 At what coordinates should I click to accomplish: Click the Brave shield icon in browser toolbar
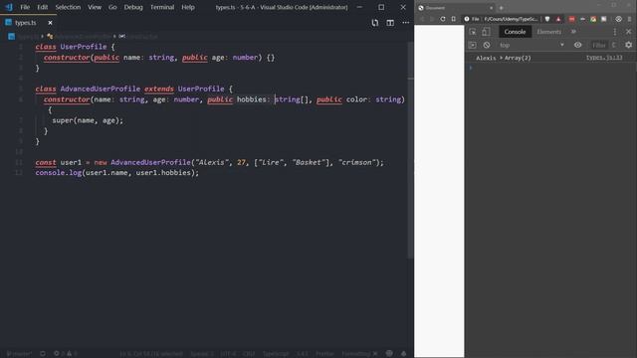(x=547, y=19)
